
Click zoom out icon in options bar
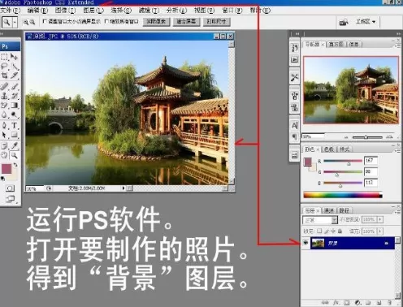pyautogui.click(x=32, y=22)
